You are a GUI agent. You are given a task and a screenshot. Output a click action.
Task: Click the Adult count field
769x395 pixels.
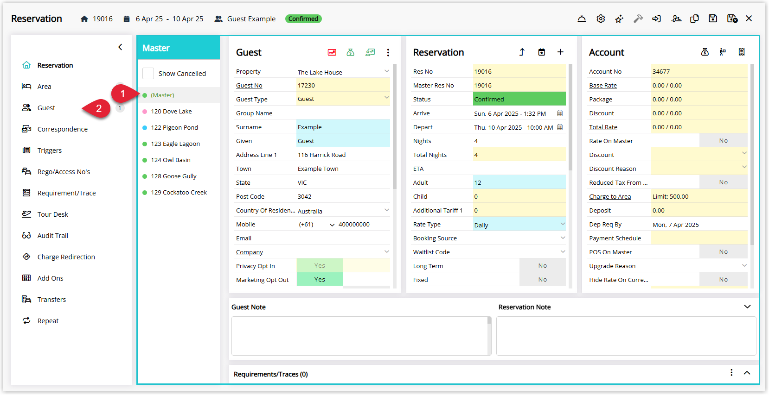point(519,182)
